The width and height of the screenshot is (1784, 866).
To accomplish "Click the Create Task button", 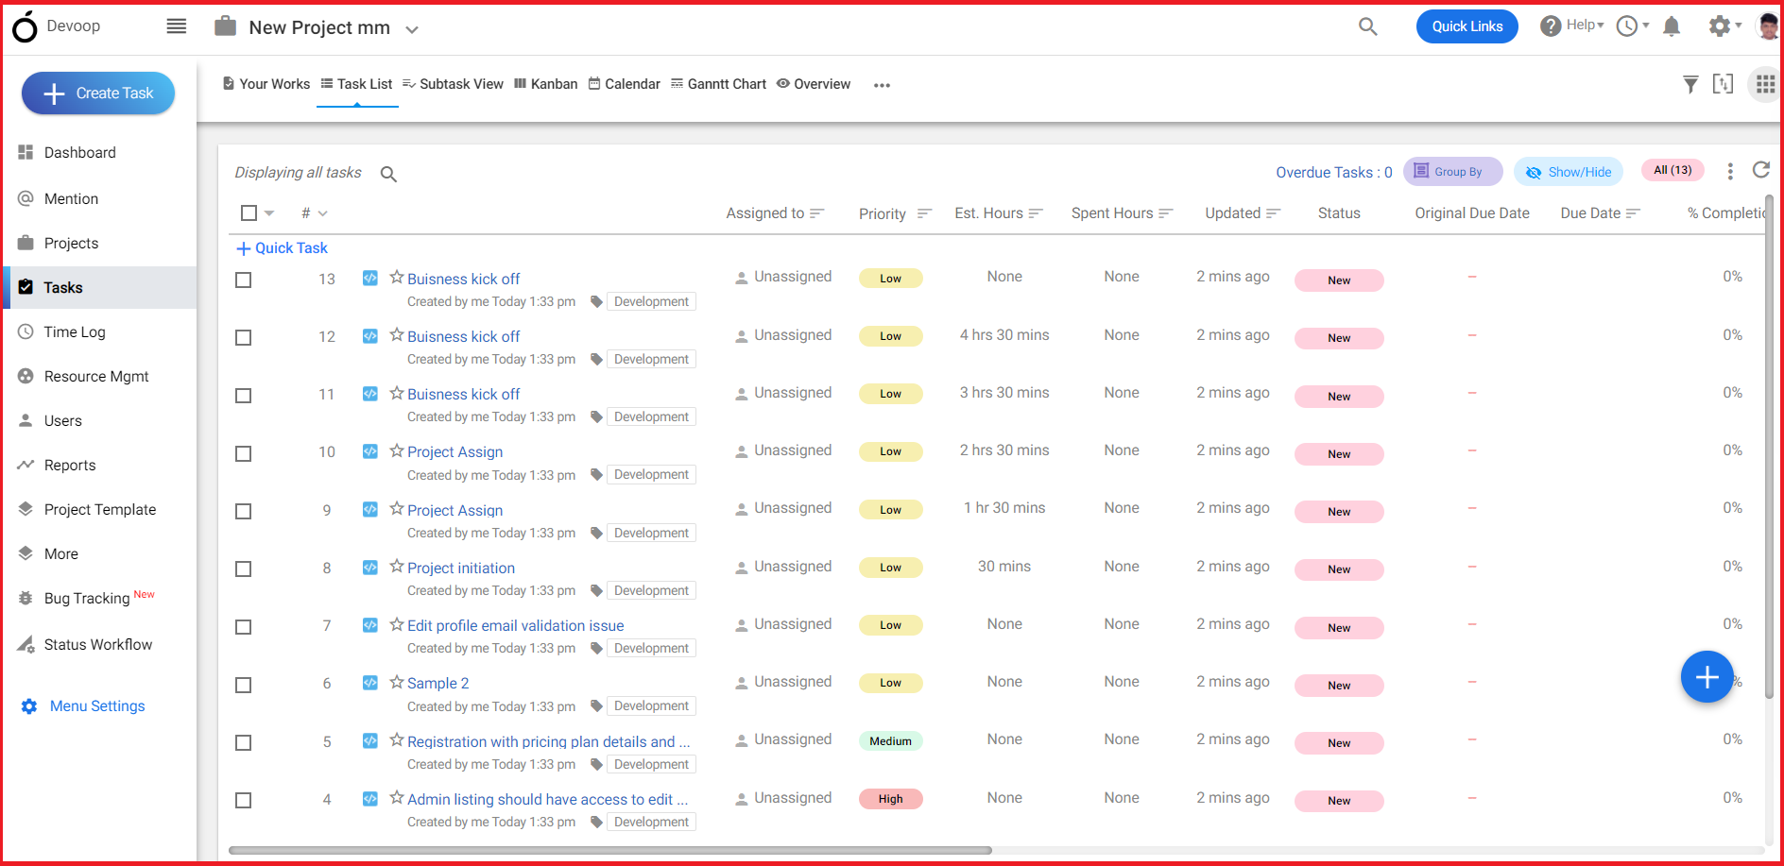I will pos(98,93).
